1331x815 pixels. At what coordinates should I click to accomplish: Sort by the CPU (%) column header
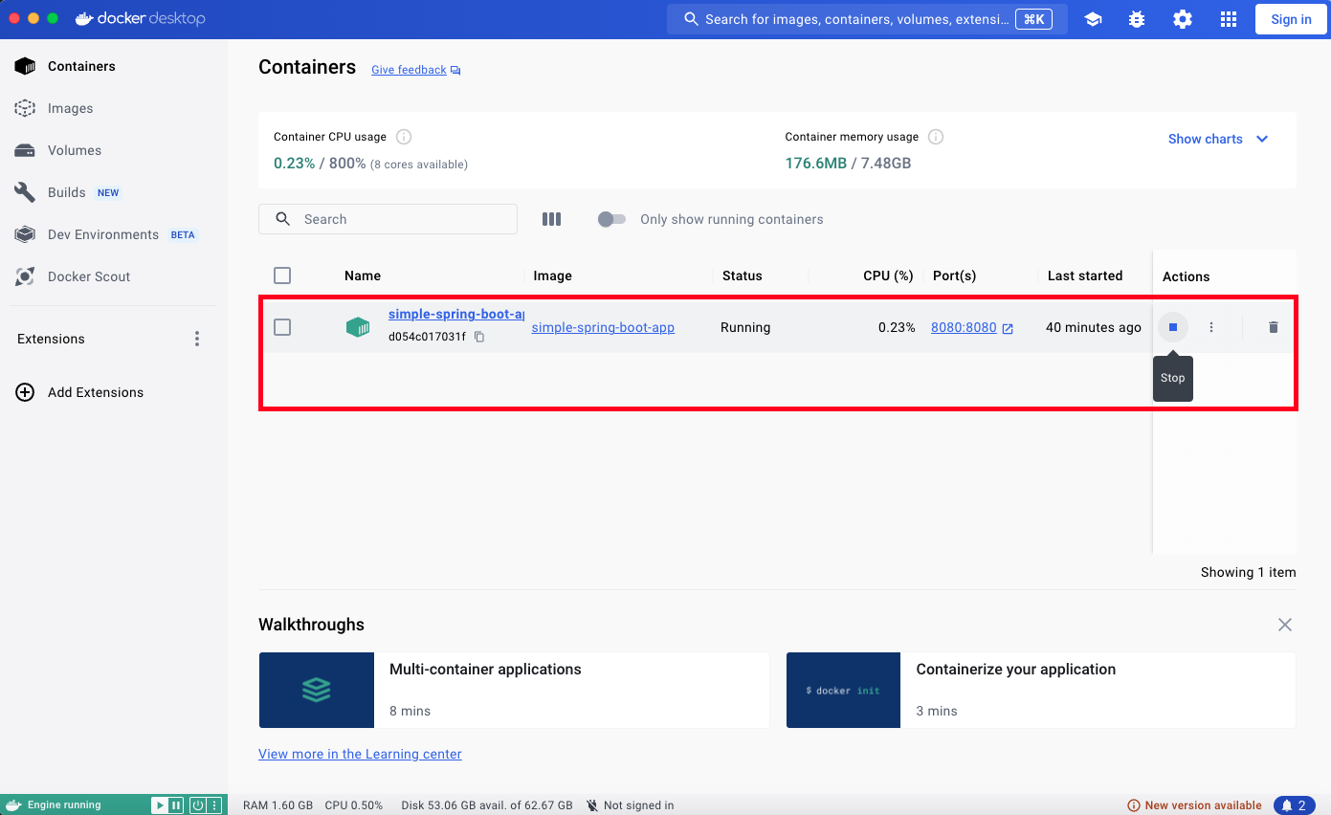click(x=888, y=275)
